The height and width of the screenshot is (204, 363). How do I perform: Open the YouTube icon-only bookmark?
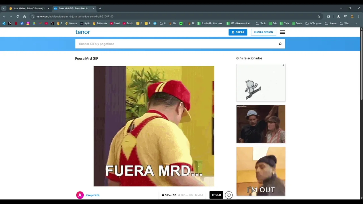[46, 24]
